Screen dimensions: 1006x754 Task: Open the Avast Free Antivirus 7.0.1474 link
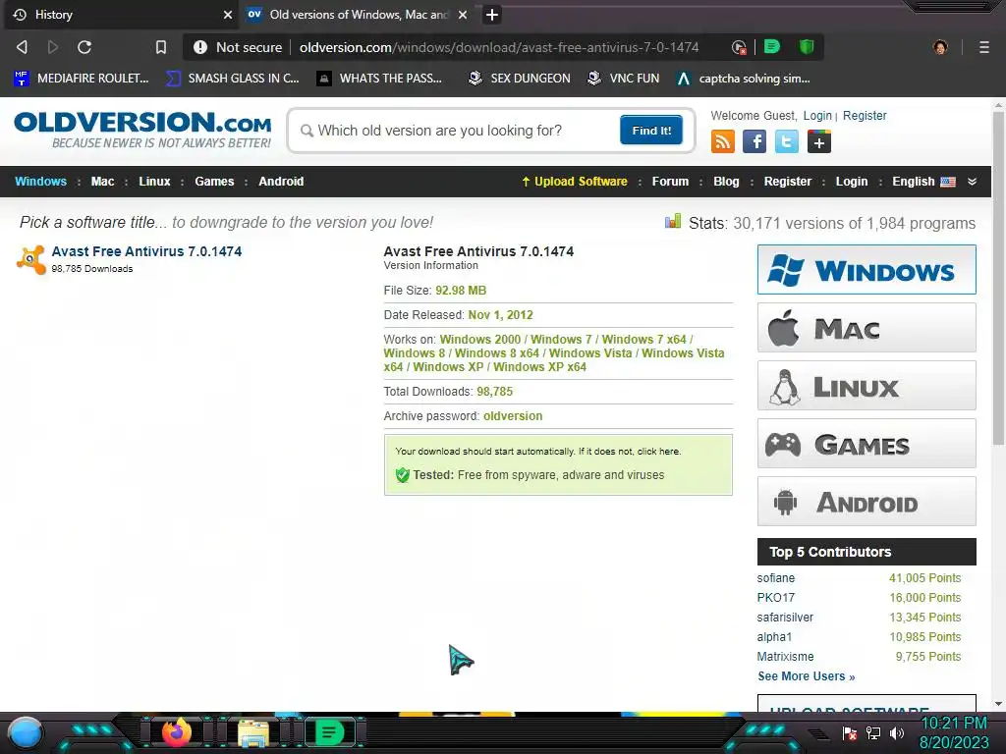point(147,251)
